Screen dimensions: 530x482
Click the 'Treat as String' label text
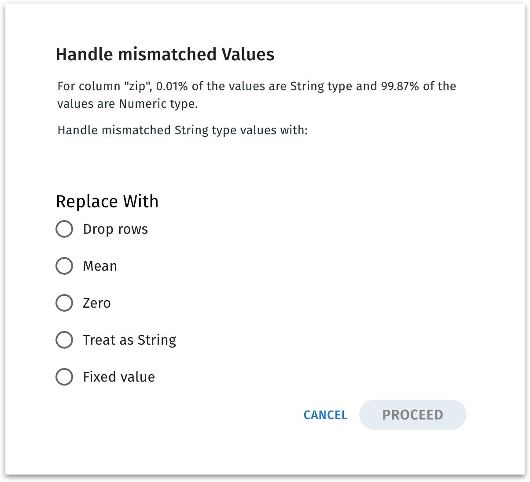pos(129,340)
